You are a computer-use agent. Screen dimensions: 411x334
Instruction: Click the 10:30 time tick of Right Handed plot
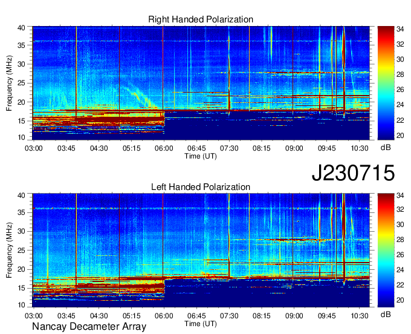pyautogui.click(x=360, y=148)
